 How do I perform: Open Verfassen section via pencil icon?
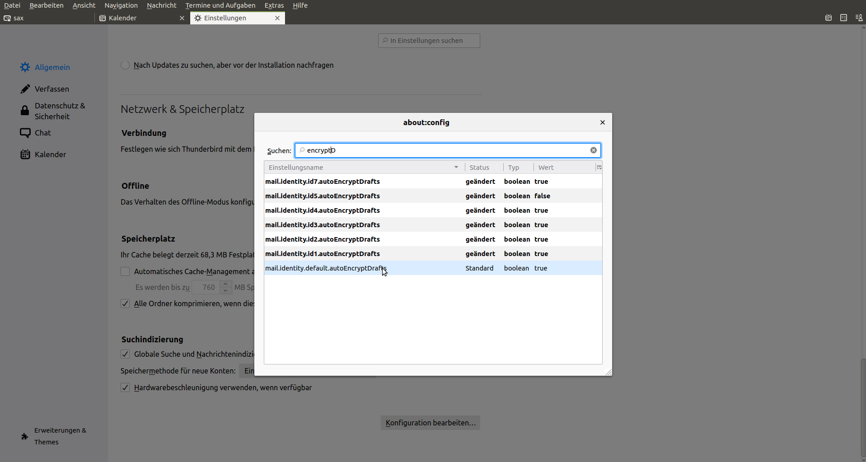pyautogui.click(x=25, y=89)
